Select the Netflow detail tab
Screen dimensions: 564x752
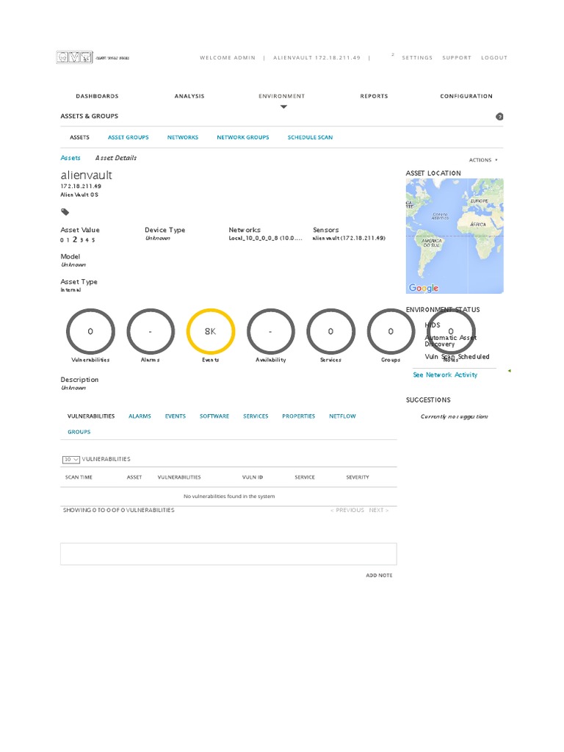342,416
